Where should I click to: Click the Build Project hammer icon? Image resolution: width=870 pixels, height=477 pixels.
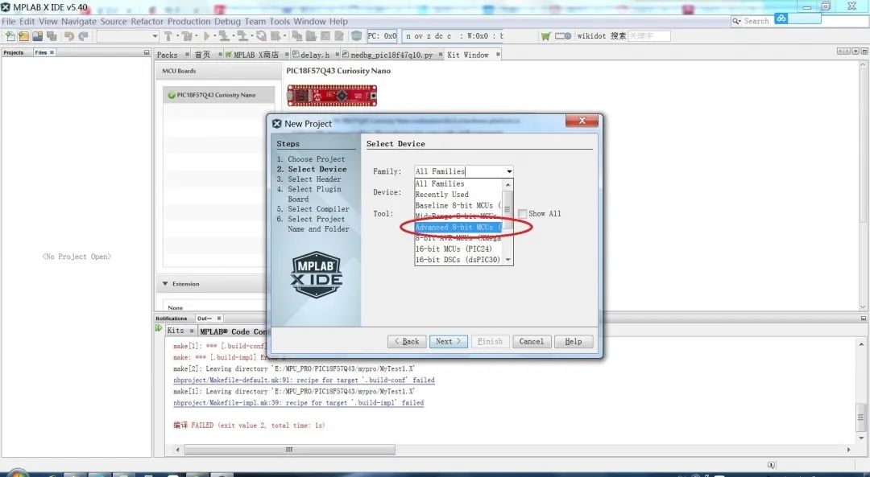pyautogui.click(x=168, y=36)
